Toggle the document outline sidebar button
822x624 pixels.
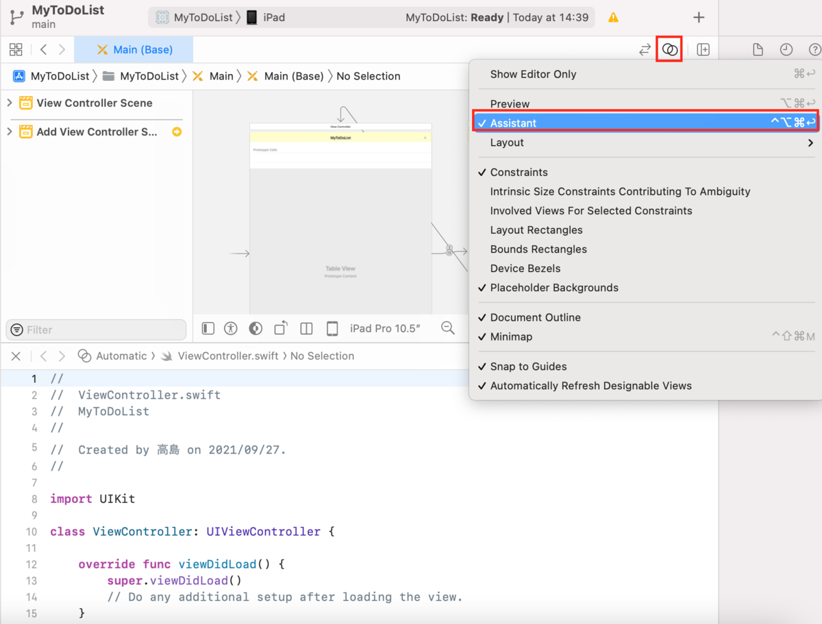[x=208, y=329]
